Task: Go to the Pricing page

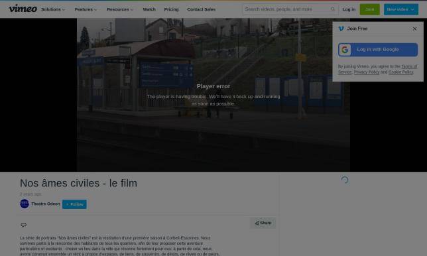Action: (x=171, y=9)
